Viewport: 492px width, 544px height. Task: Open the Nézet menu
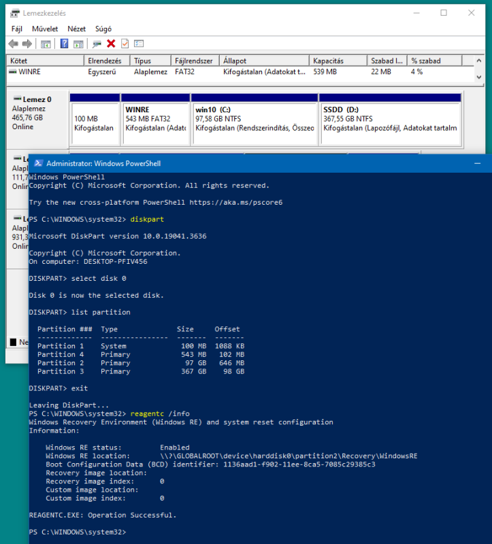pyautogui.click(x=76, y=29)
